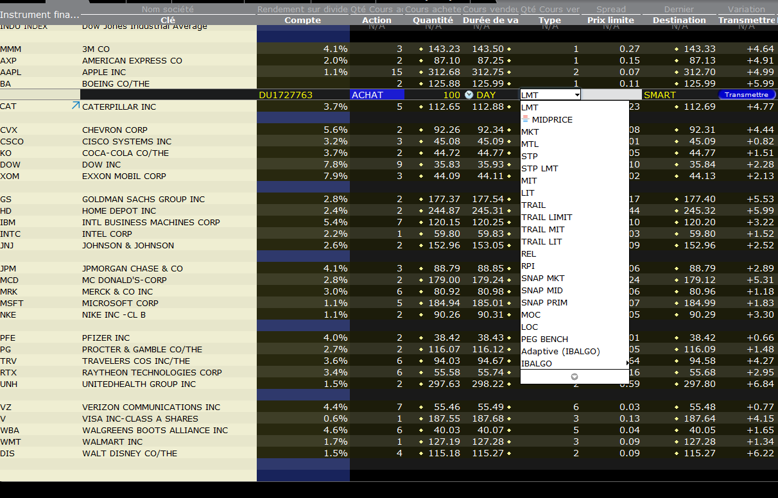Click the AAPL ticker symbol

click(x=11, y=72)
